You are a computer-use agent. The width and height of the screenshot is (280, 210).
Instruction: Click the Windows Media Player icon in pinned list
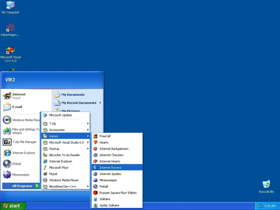pyautogui.click(x=7, y=120)
